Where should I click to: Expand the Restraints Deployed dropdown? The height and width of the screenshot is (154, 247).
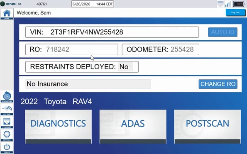tap(125, 67)
